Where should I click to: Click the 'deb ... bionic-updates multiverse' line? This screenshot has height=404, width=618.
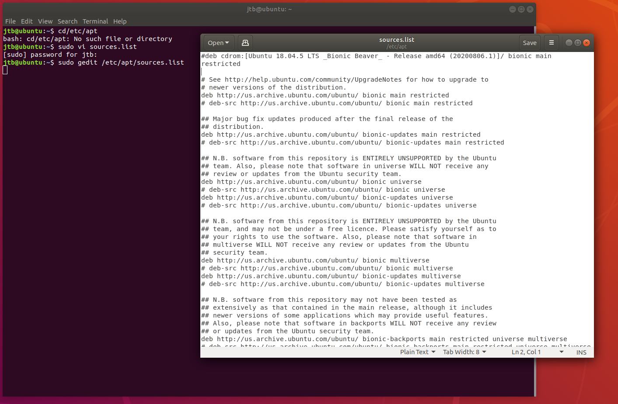coord(331,276)
